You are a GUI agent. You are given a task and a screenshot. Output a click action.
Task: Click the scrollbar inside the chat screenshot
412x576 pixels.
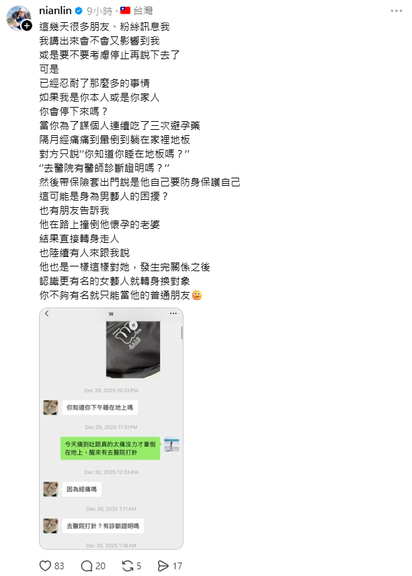[x=181, y=333]
